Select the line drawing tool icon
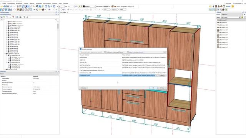The width and height of the screenshot is (246, 138). pos(53,10)
